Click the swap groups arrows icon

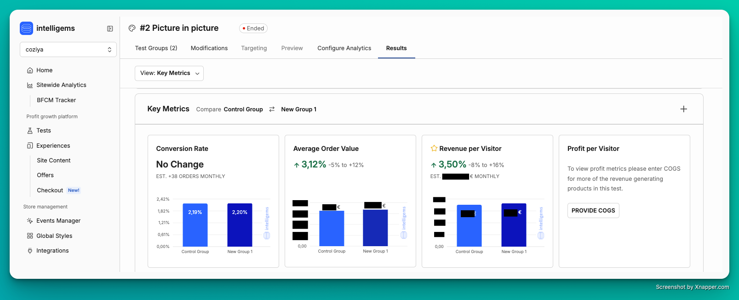tap(272, 109)
